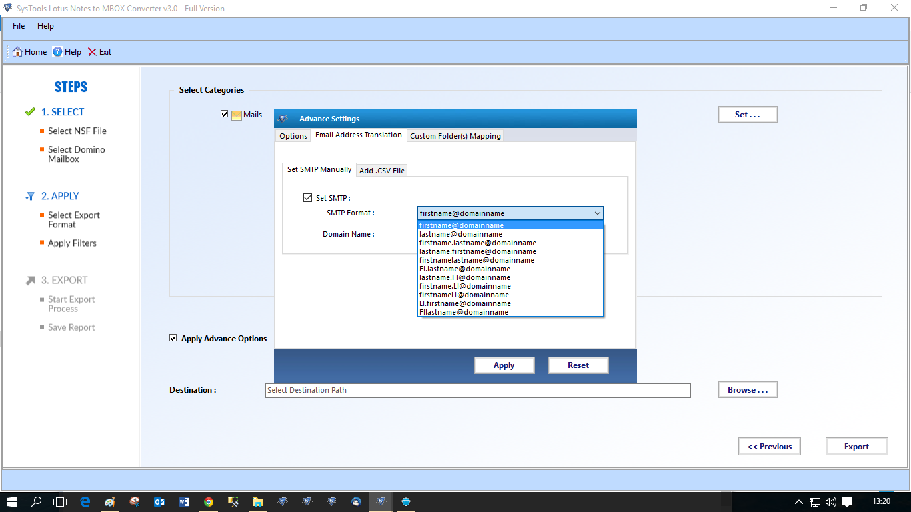Launch Word from the taskbar
This screenshot has height=512, width=911.
coord(184,502)
